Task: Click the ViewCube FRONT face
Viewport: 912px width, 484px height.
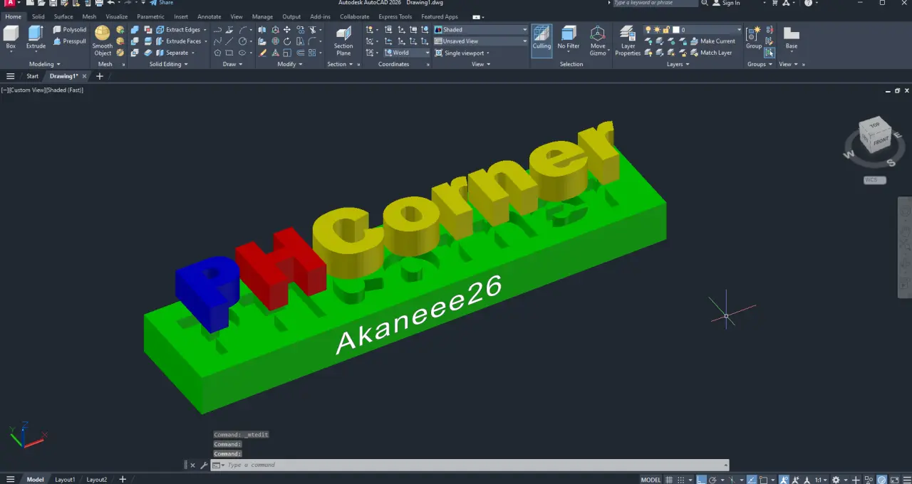Action: pos(881,142)
